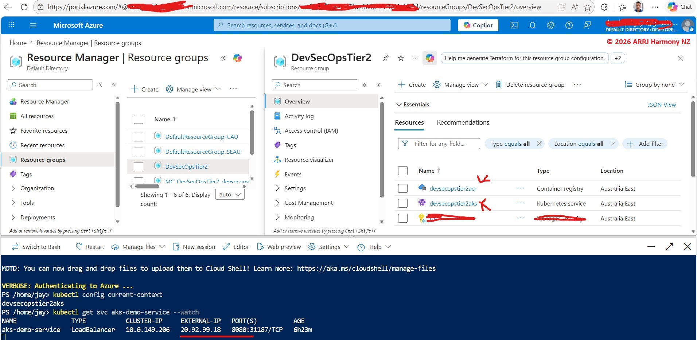The width and height of the screenshot is (697, 340).
Task: Open All resources in left menu
Action: point(37,116)
